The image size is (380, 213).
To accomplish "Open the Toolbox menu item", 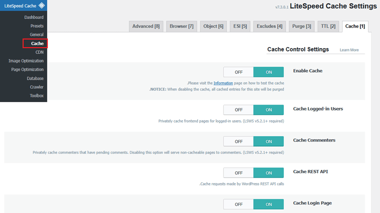I will coord(36,95).
